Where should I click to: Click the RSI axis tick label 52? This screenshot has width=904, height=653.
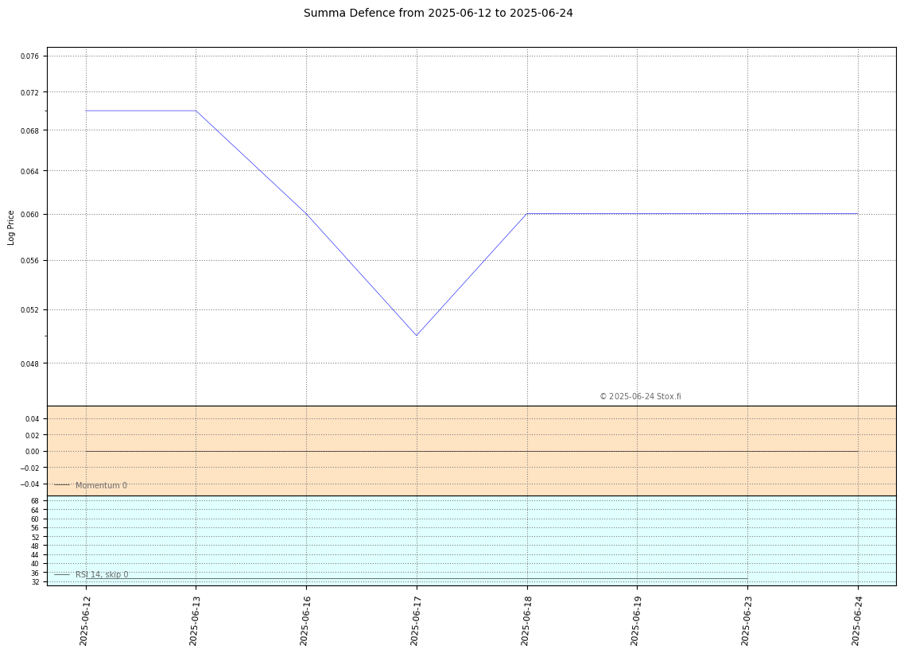click(36, 537)
